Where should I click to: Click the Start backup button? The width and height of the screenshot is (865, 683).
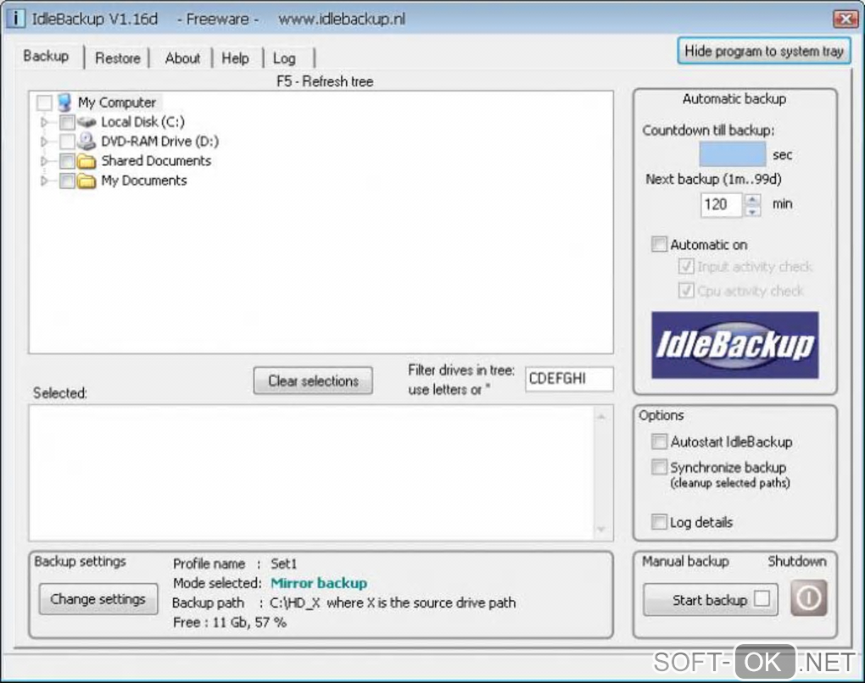click(711, 600)
